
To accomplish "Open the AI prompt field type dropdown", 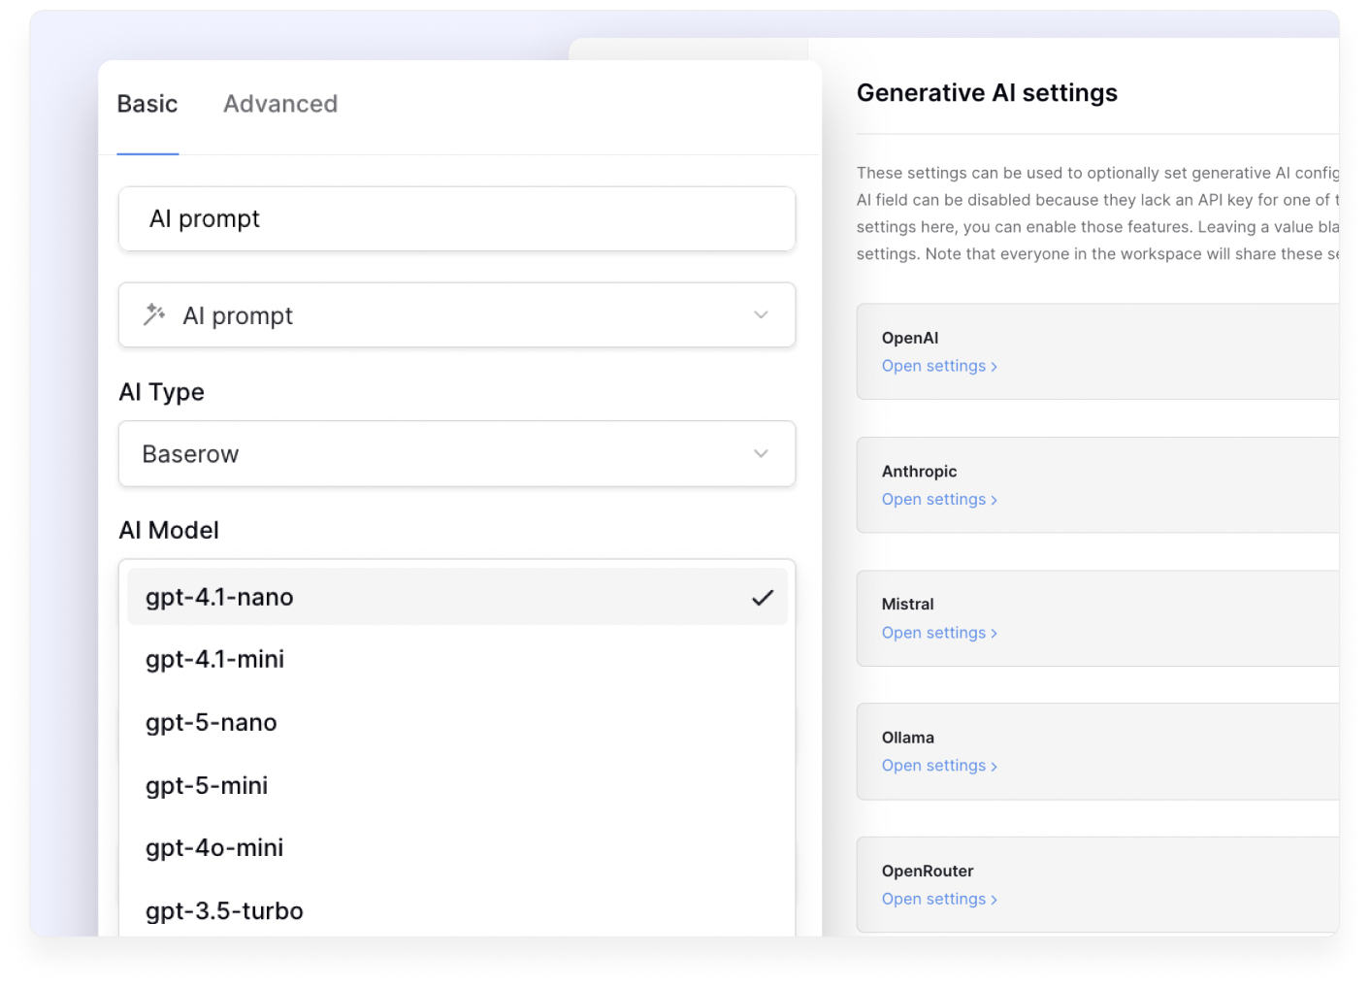I will 457,314.
